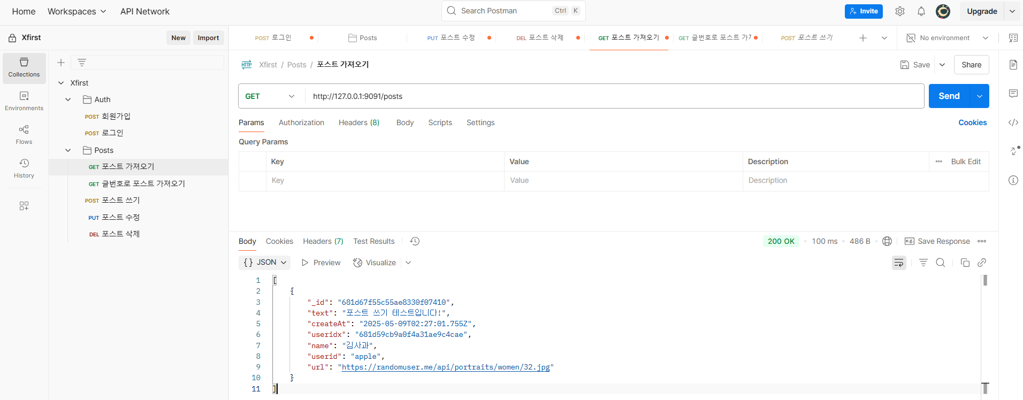Open the Save options dropdown arrow
The height and width of the screenshot is (400, 1023).
[x=942, y=65]
